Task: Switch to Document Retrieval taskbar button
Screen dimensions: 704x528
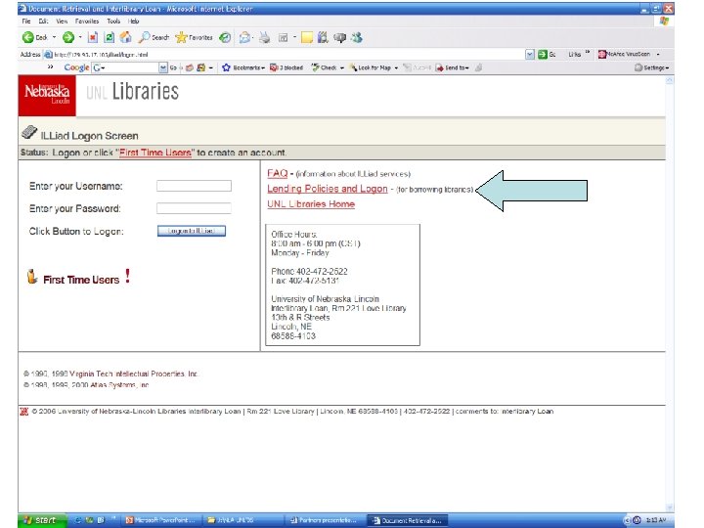Action: 407,520
